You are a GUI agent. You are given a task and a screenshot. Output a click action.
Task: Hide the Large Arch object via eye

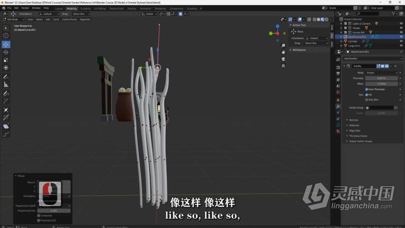pos(401,45)
